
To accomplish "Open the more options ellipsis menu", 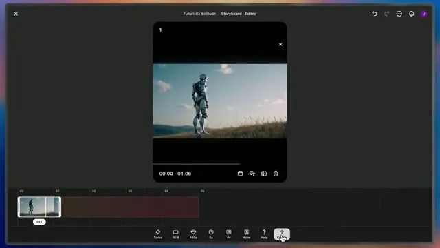I will click(399, 14).
